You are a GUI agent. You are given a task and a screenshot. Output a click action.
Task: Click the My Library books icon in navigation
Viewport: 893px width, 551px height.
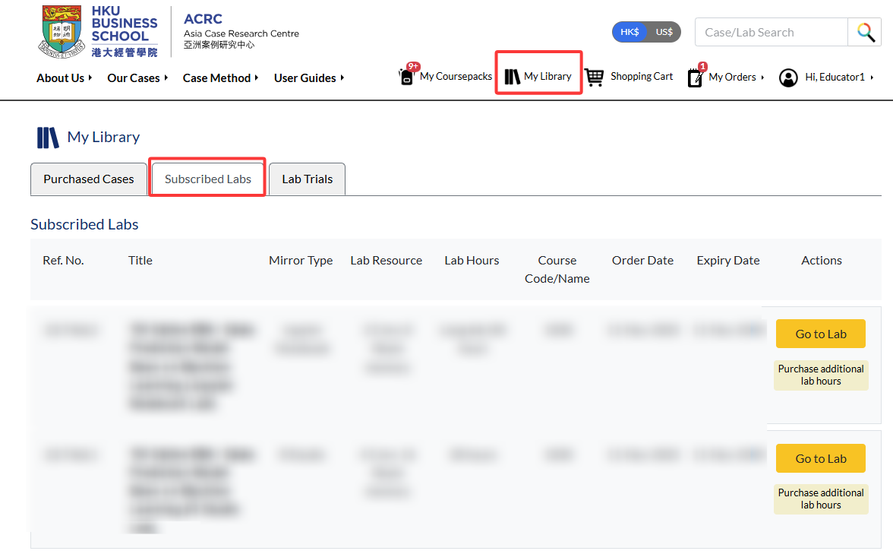tap(512, 76)
